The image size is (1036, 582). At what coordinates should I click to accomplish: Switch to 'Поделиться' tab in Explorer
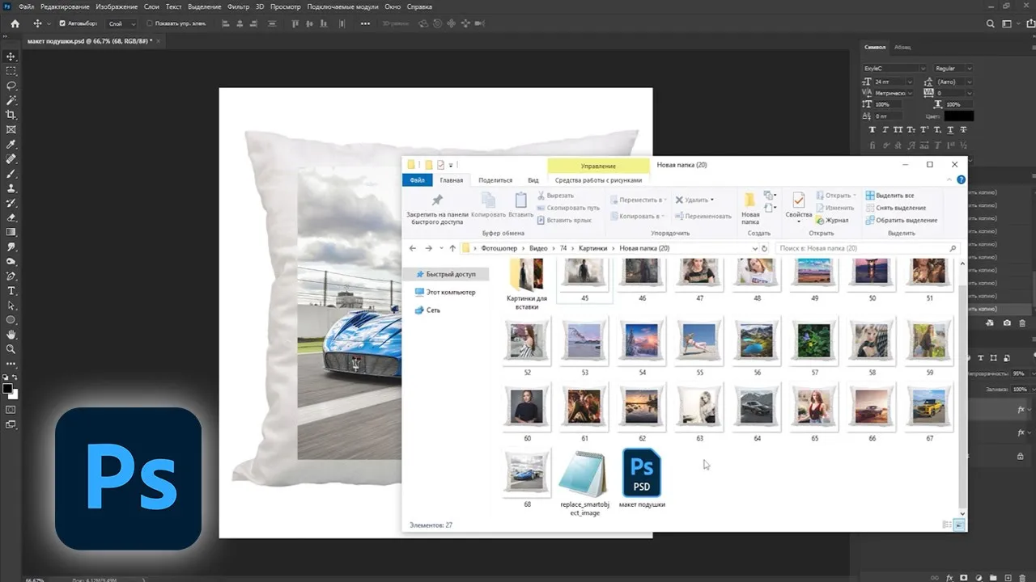495,180
